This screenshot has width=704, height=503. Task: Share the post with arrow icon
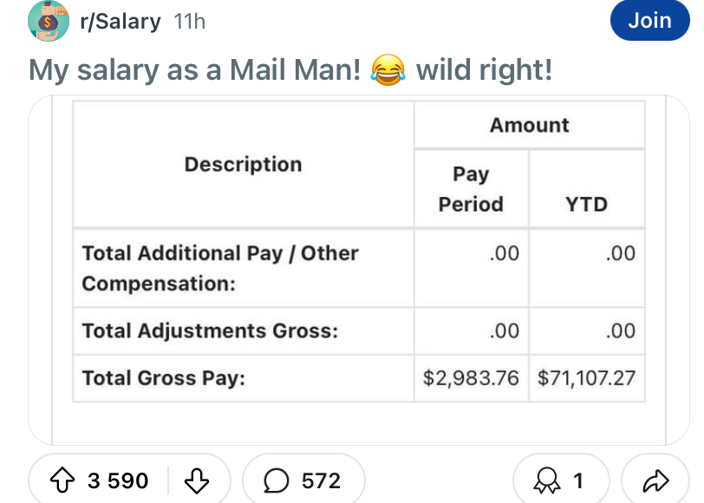coord(656,480)
